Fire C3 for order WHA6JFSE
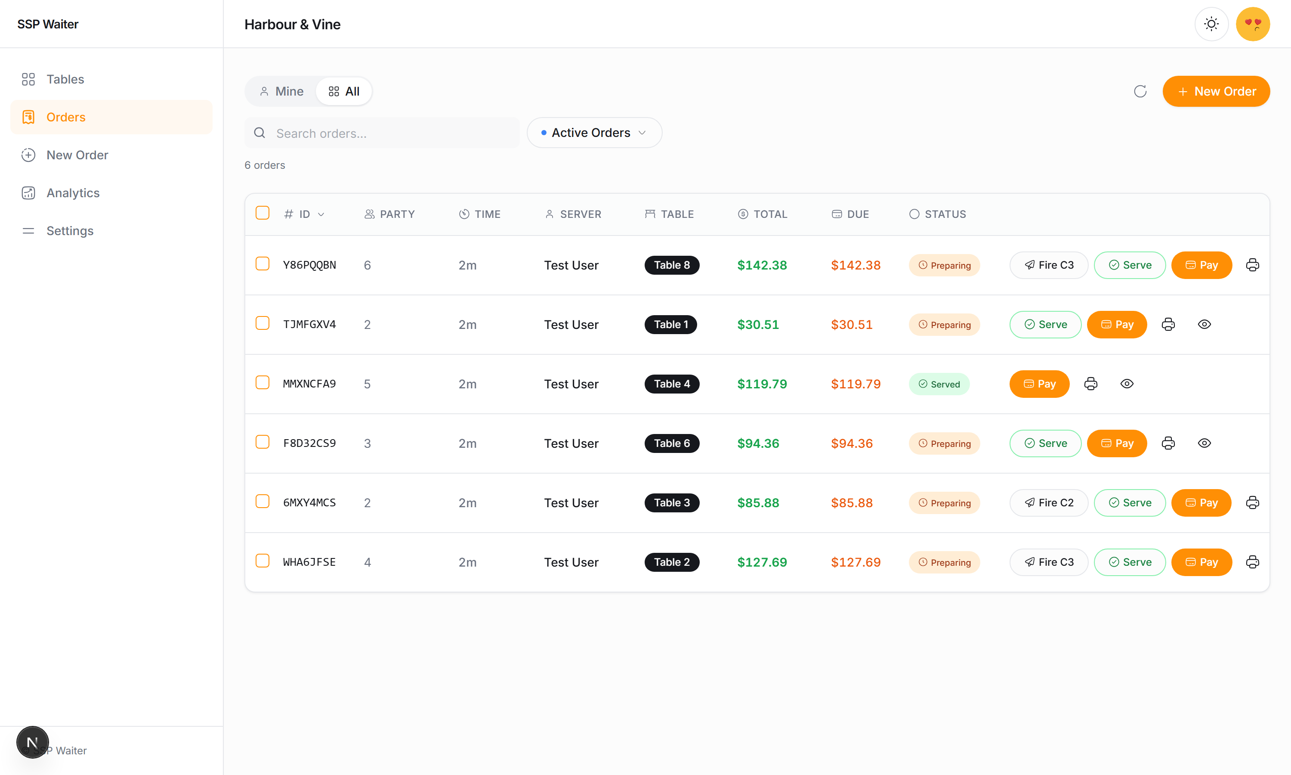Image resolution: width=1291 pixels, height=775 pixels. pos(1048,562)
